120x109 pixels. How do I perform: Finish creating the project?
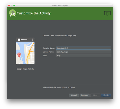click(106, 95)
